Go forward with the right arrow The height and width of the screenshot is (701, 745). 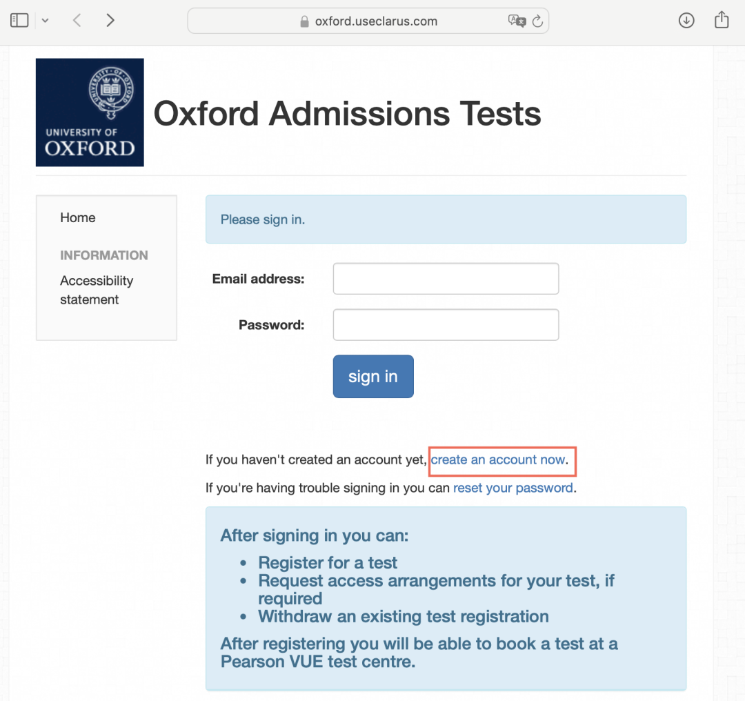[x=110, y=21]
